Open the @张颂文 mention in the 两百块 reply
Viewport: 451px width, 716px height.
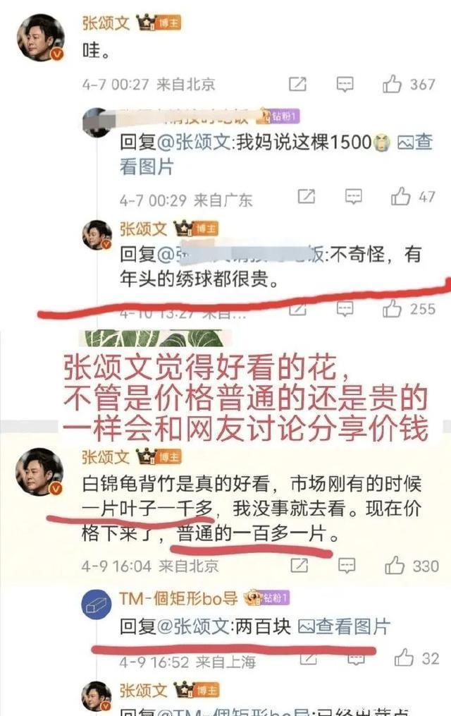(193, 626)
